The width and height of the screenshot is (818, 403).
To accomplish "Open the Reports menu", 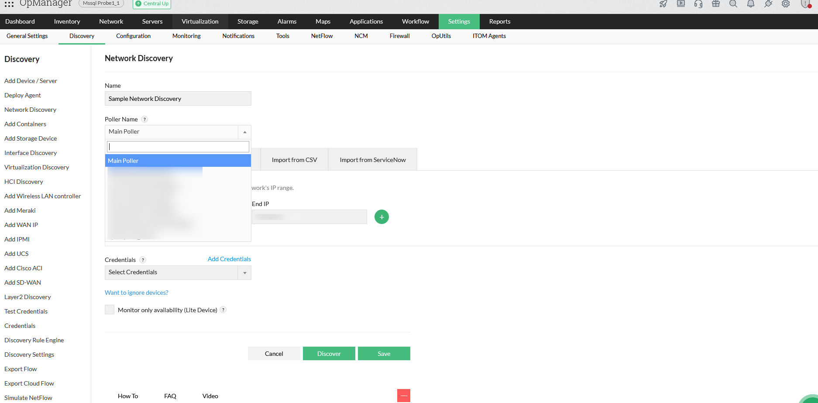I will coord(500,21).
